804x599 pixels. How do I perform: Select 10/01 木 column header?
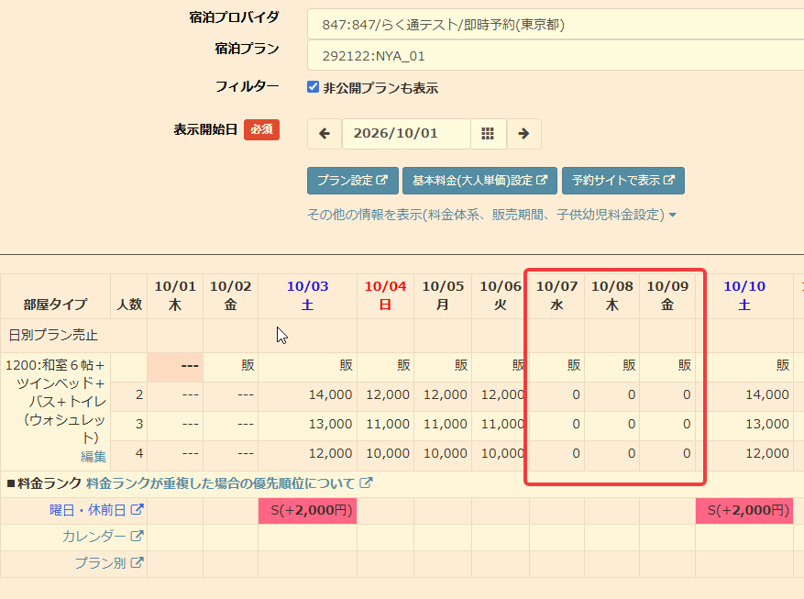pos(175,296)
